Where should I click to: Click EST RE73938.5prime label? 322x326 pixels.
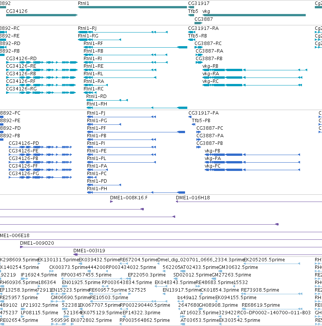260,290
